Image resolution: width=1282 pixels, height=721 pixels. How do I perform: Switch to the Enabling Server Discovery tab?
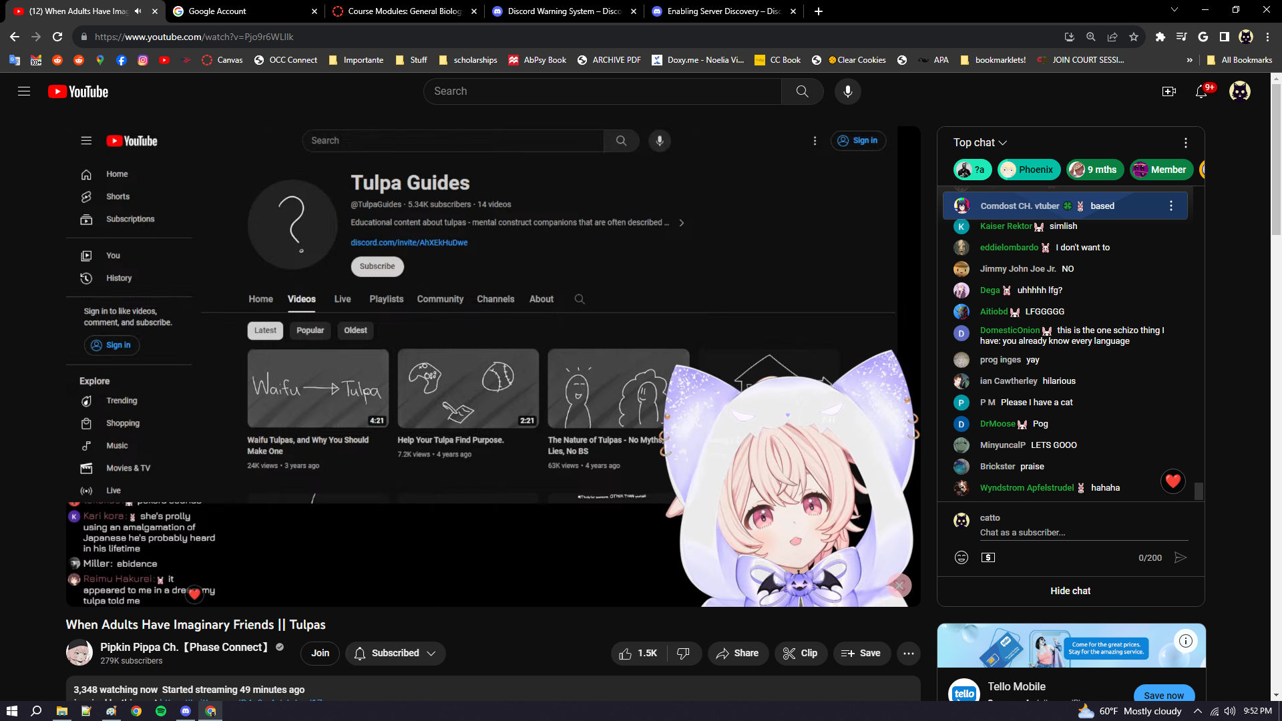click(724, 11)
